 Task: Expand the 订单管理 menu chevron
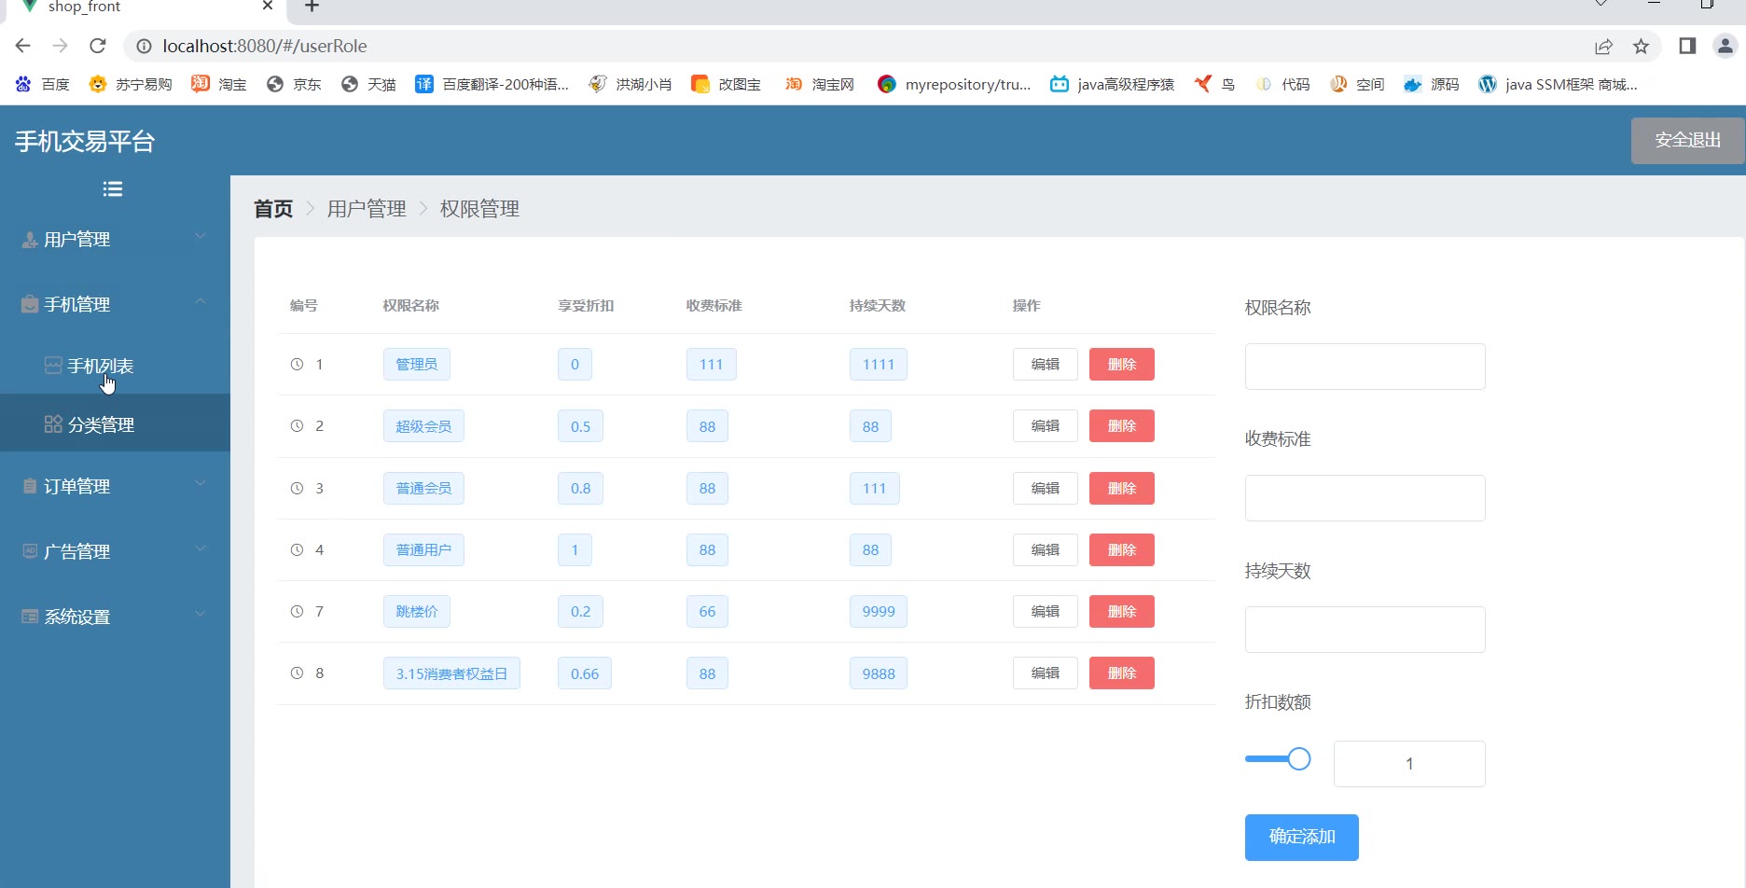click(x=201, y=484)
